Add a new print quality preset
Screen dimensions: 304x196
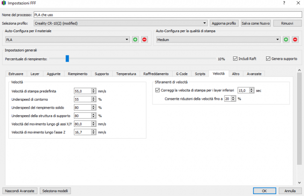pos(286,40)
